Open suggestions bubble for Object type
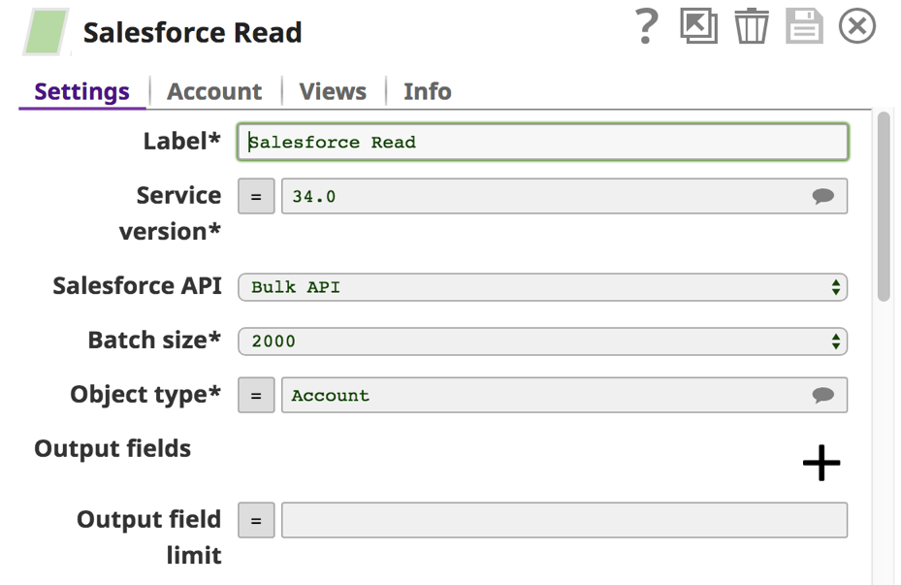 click(822, 395)
